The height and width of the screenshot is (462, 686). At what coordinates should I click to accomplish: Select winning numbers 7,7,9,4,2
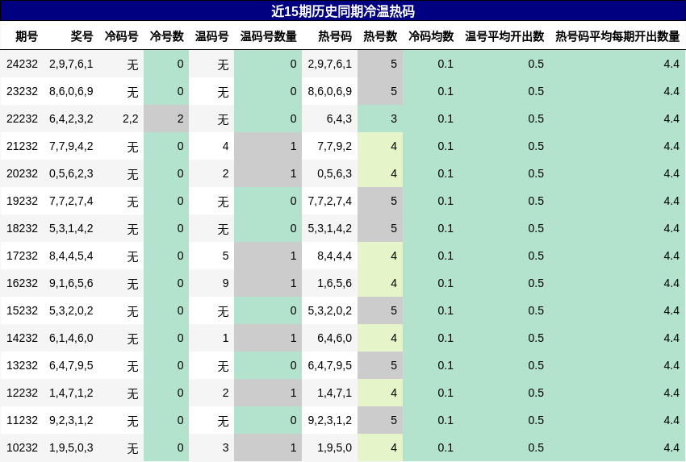point(71,146)
